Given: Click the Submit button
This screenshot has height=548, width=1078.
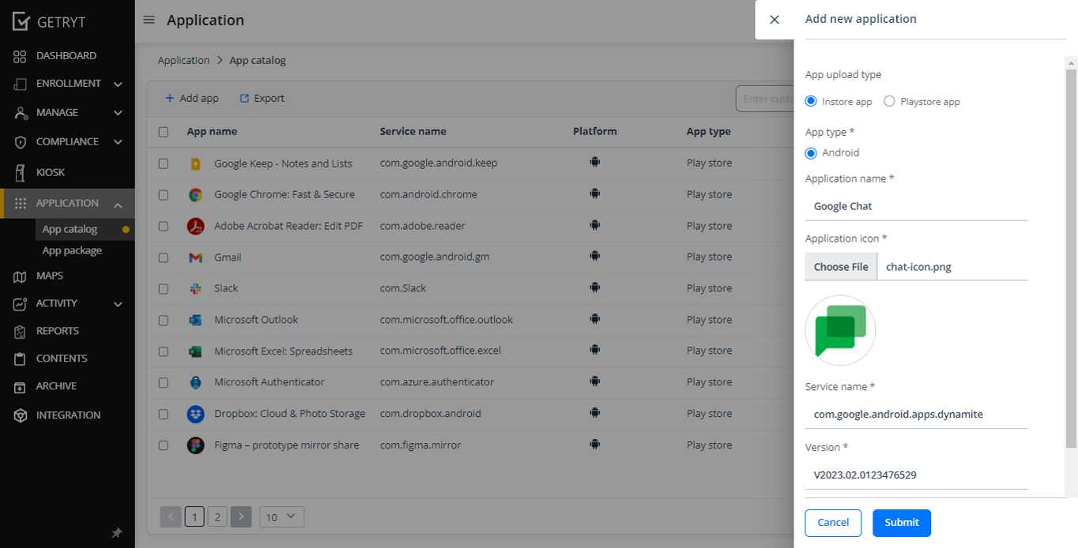Looking at the screenshot, I should 902,523.
